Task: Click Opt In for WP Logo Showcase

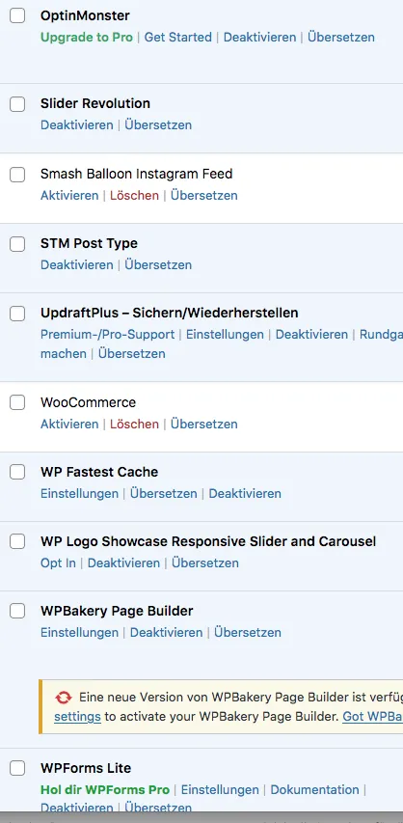Action: pyautogui.click(x=58, y=562)
